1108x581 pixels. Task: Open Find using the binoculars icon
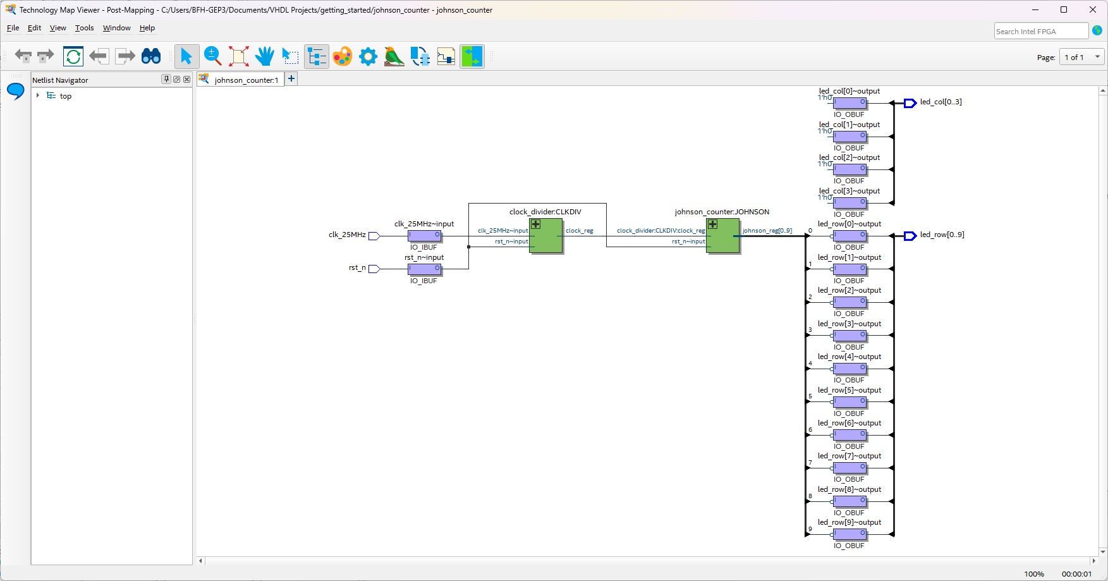coord(151,56)
